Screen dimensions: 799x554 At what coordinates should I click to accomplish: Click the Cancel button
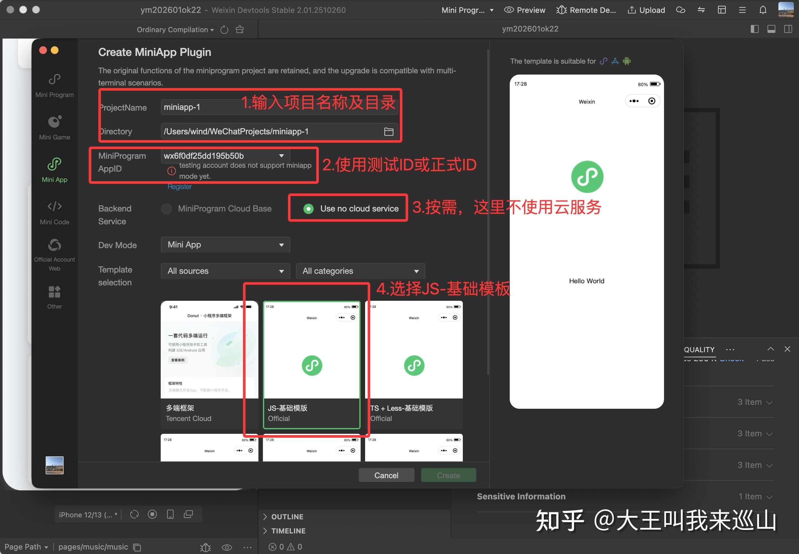point(386,475)
